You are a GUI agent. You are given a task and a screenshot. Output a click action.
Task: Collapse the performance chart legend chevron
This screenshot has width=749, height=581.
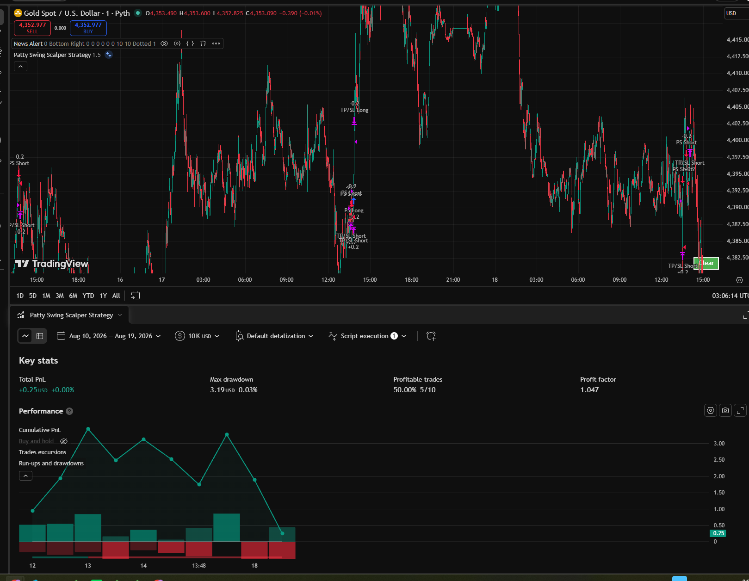point(25,476)
